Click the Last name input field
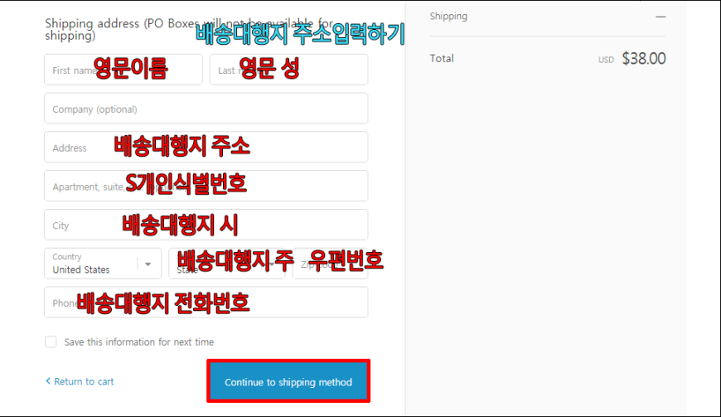The width and height of the screenshot is (721, 417). [x=288, y=70]
